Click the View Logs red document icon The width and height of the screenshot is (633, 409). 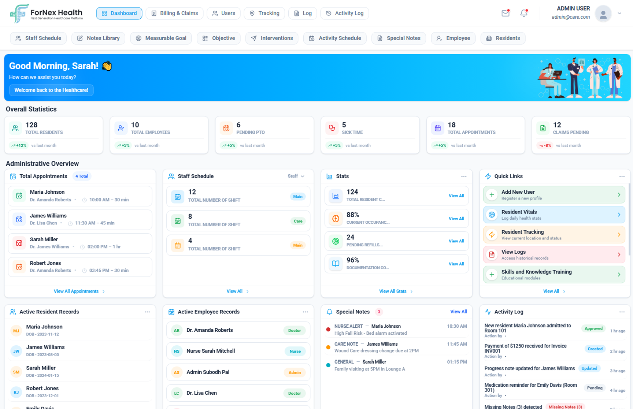point(491,254)
